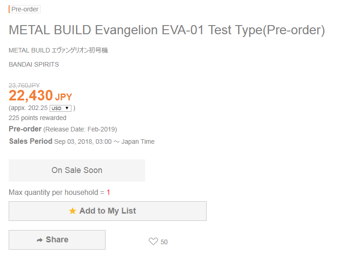Click the gold star icon

[x=72, y=211]
